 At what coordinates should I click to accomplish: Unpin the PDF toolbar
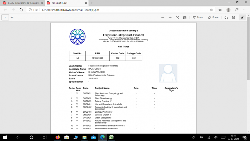coord(242,18)
